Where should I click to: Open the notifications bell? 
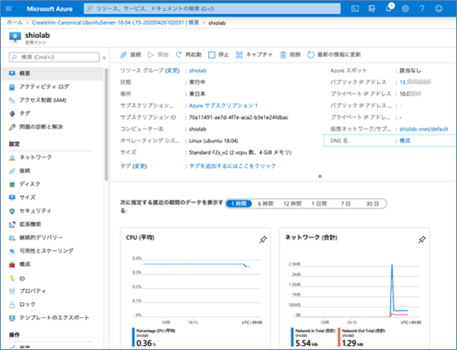tap(388, 8)
